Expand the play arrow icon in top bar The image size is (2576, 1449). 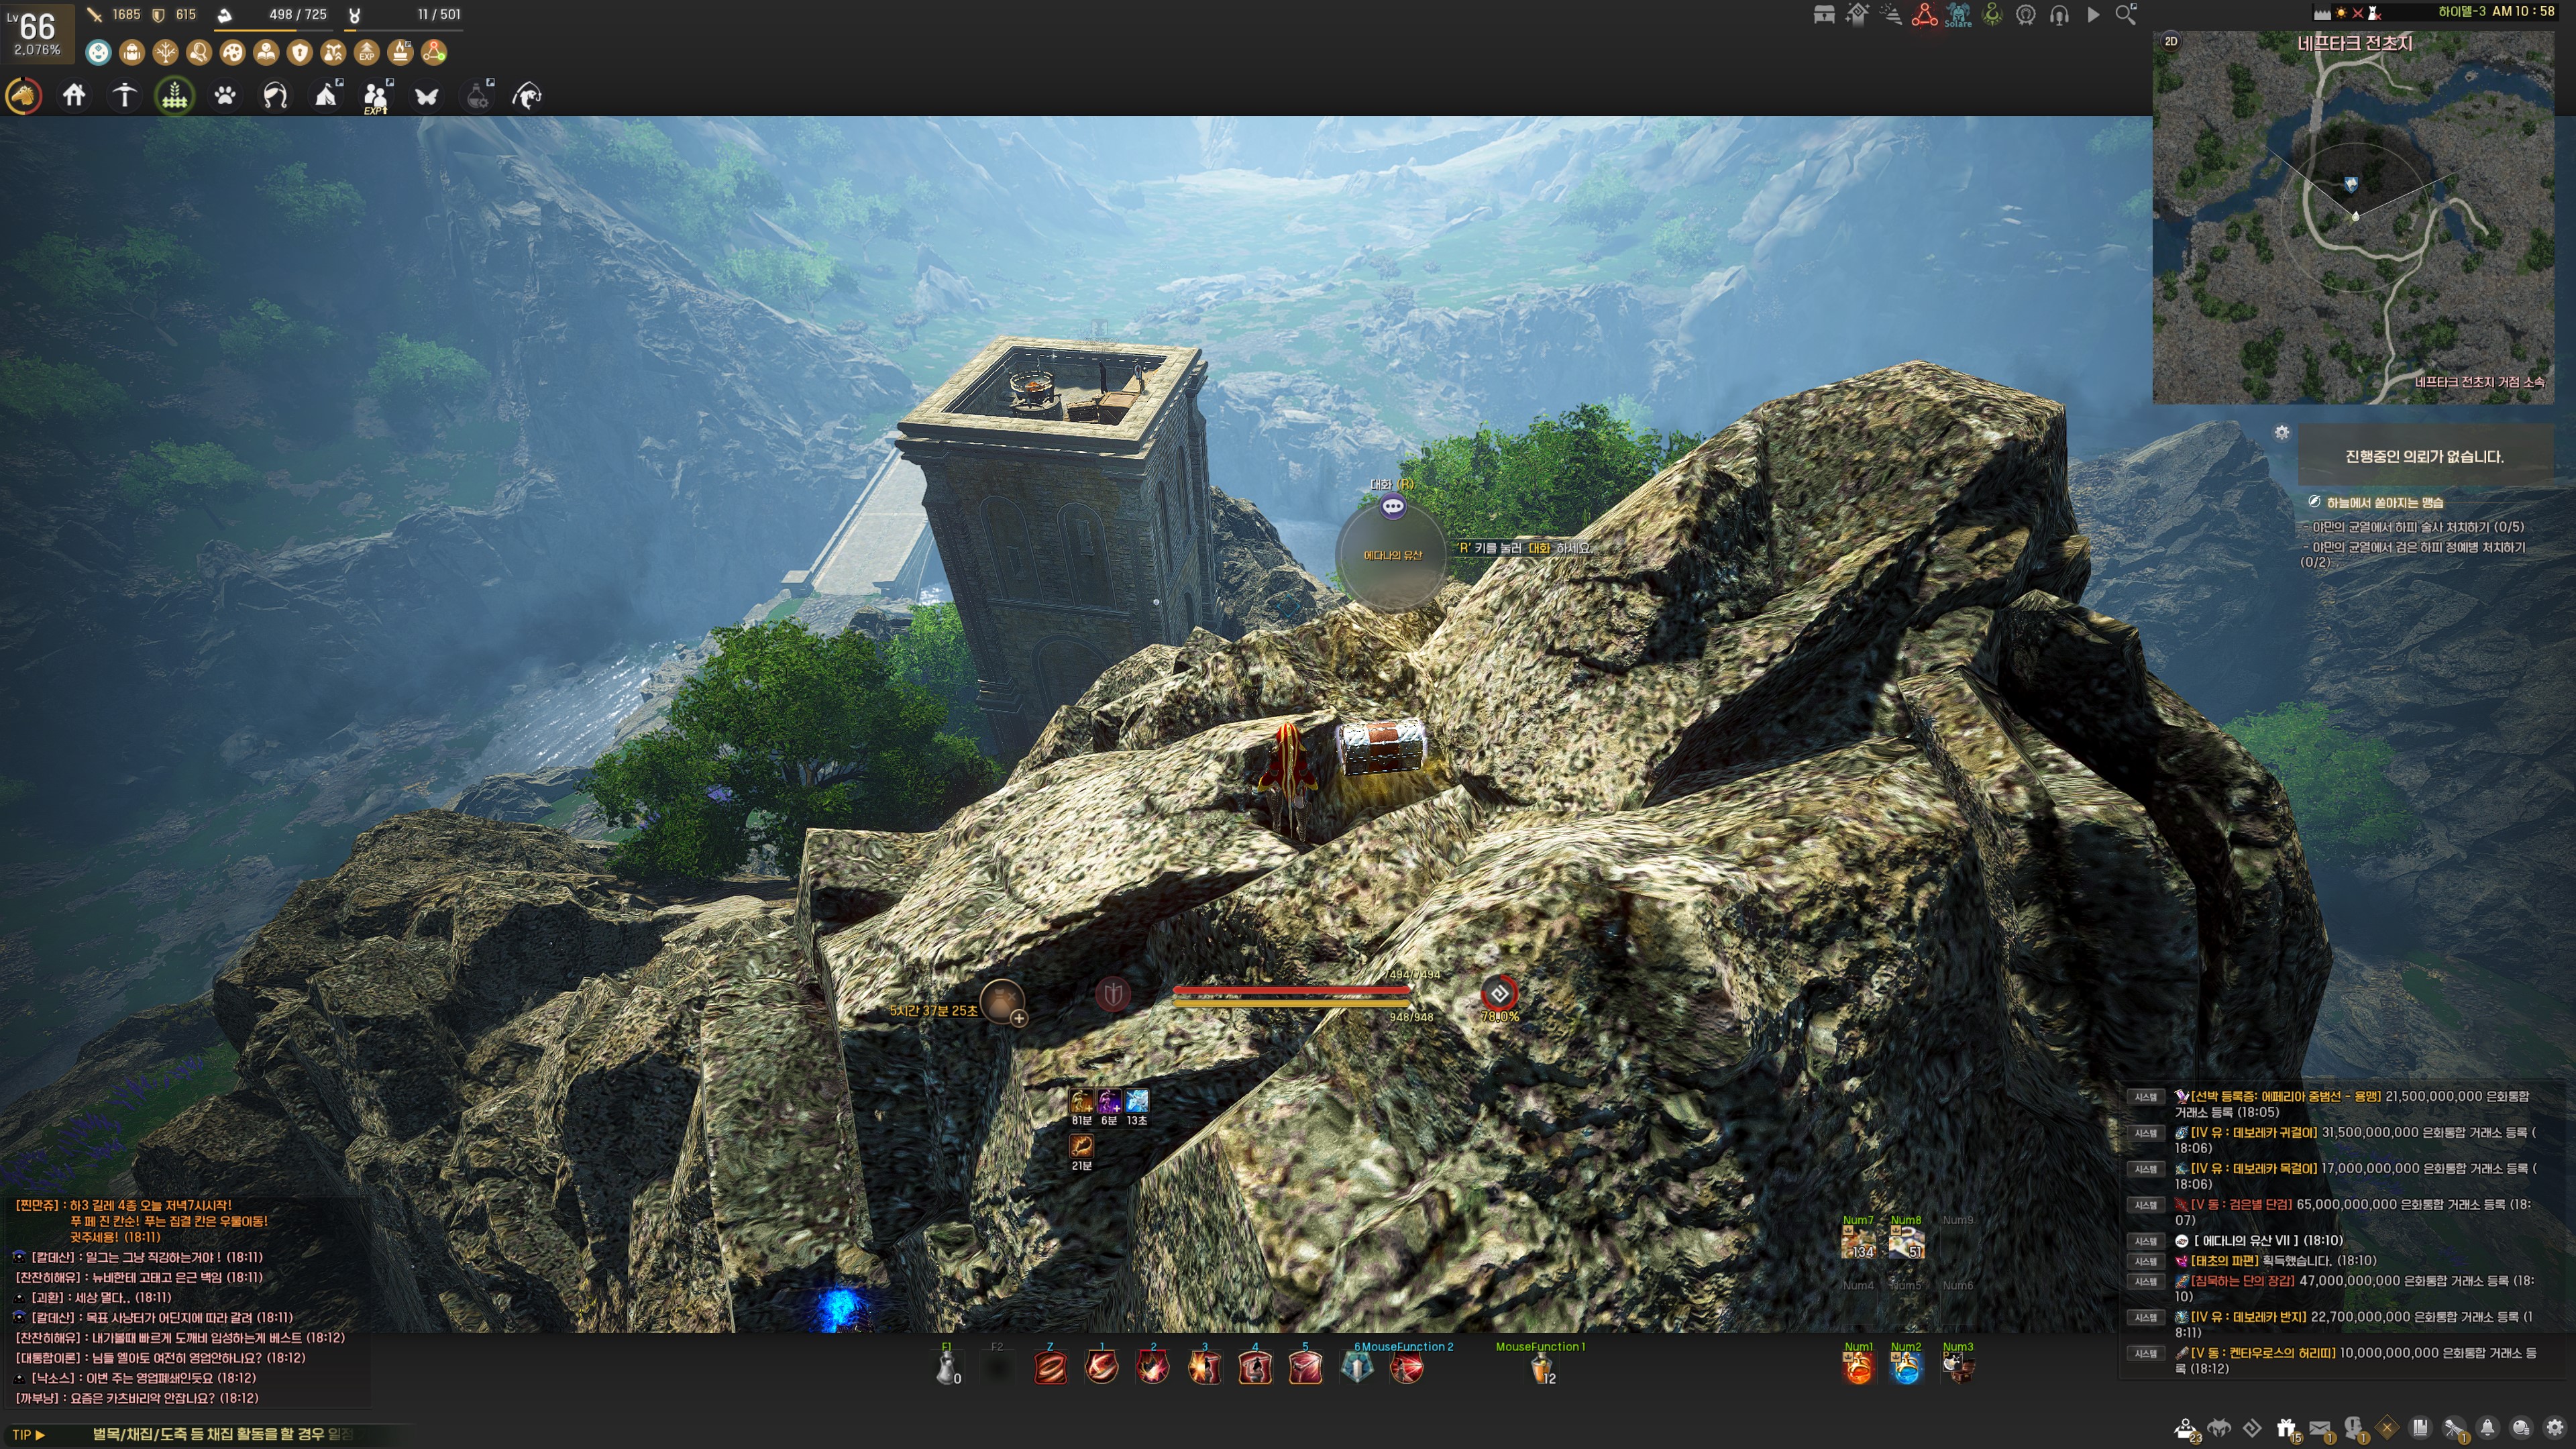coord(2093,15)
